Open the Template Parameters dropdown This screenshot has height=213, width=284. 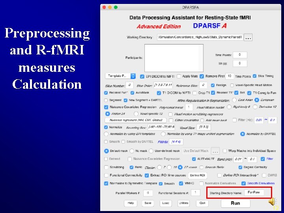[120, 76]
